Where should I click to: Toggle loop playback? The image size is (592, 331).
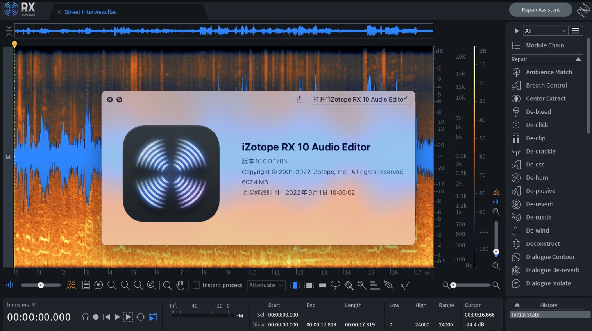pos(141,317)
